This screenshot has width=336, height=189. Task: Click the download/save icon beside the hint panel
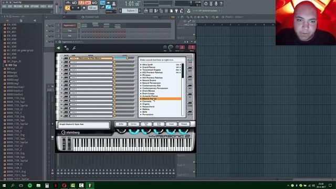coord(189,10)
